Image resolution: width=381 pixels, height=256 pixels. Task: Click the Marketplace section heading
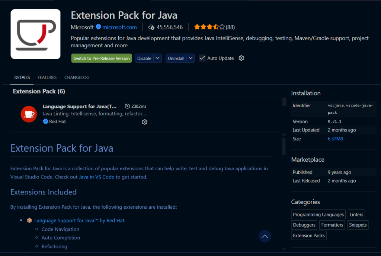point(308,159)
